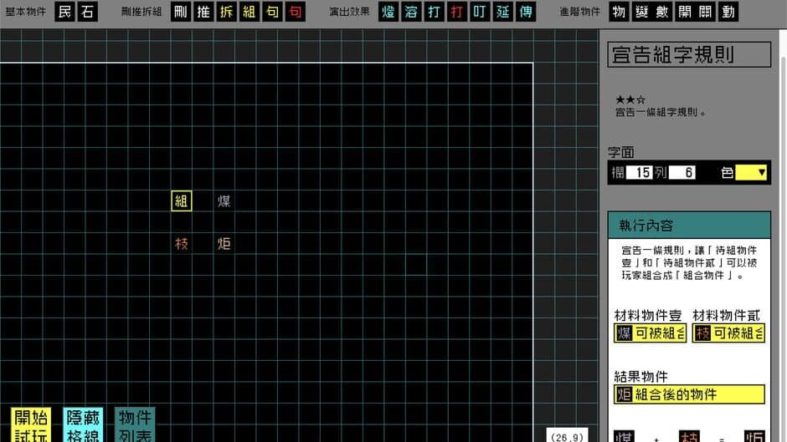This screenshot has height=442, width=787.
Task: Pick the yellow 拆 split tool
Action: 227,12
